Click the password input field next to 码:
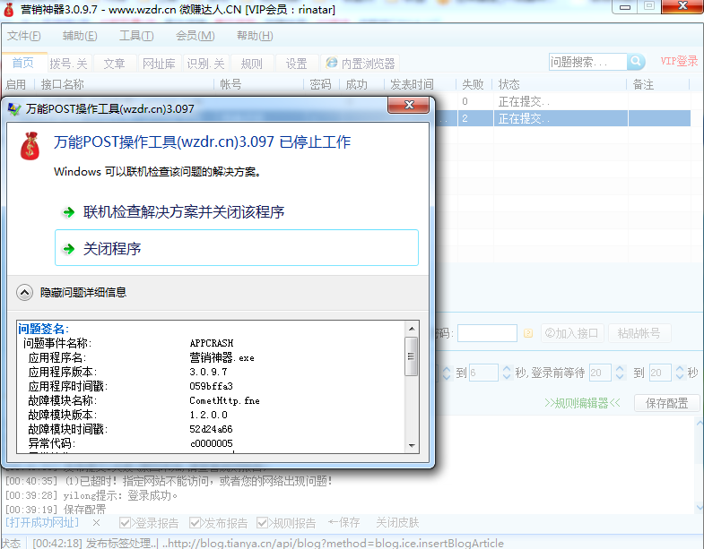Image resolution: width=704 pixels, height=549 pixels. pyautogui.click(x=487, y=333)
